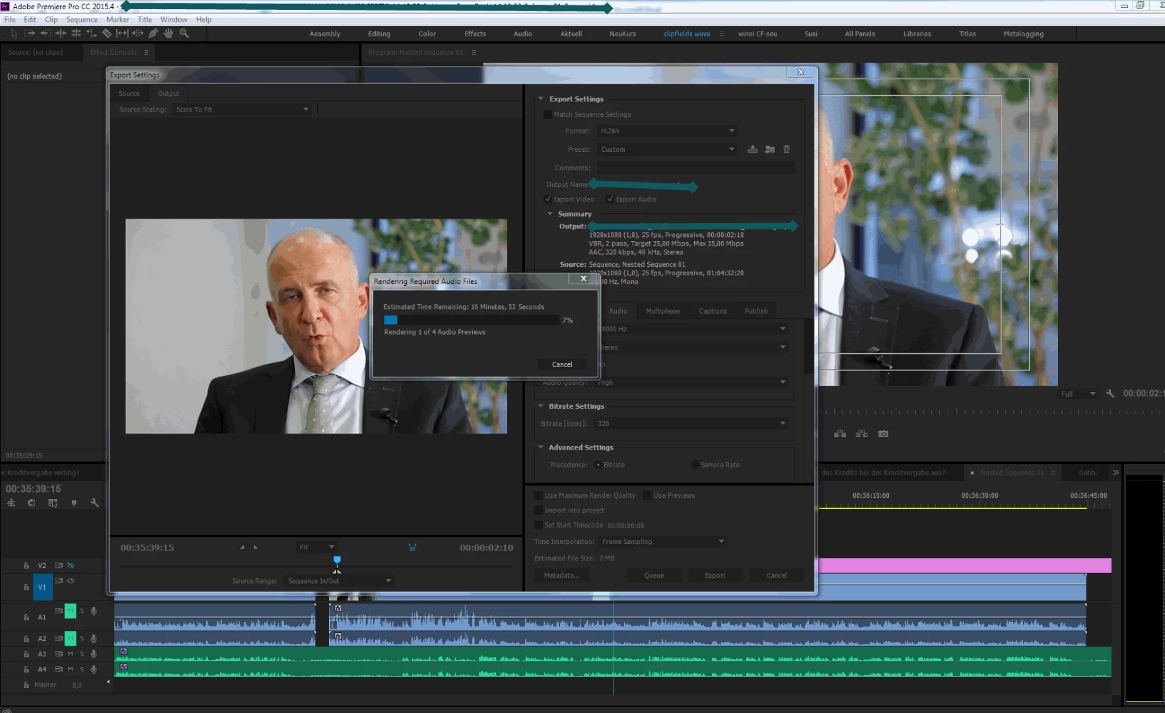Select the Rolling Edit tool

tap(76, 33)
